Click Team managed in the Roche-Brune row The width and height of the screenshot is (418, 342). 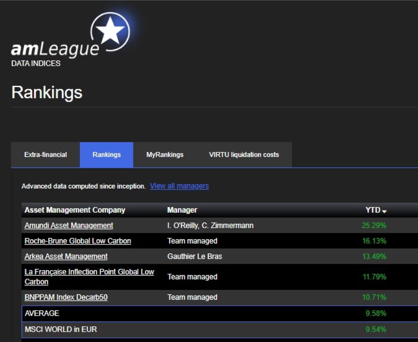(192, 241)
